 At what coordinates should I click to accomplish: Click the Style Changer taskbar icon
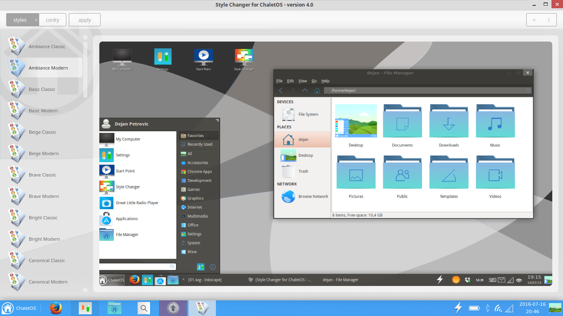point(202,308)
